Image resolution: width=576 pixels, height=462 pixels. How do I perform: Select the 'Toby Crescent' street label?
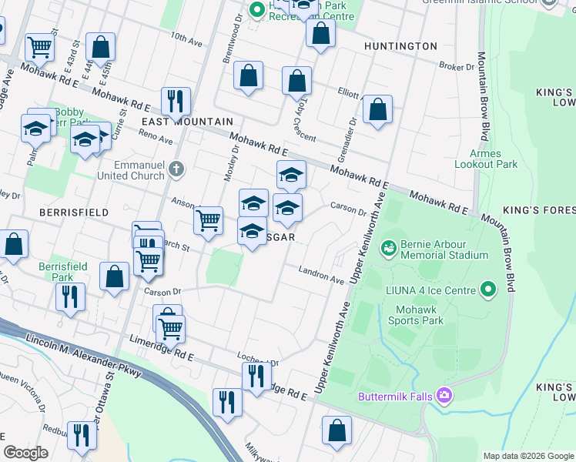point(305,119)
